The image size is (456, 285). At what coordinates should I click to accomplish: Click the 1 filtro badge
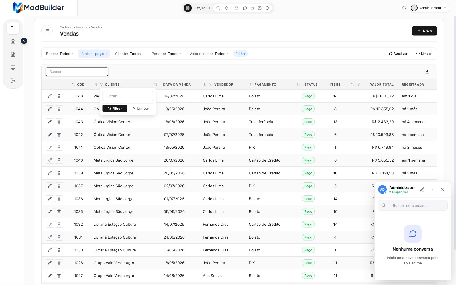click(x=241, y=54)
